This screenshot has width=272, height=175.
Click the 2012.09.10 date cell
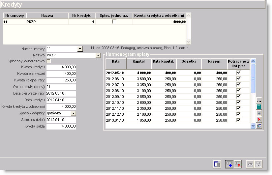coord(116,97)
